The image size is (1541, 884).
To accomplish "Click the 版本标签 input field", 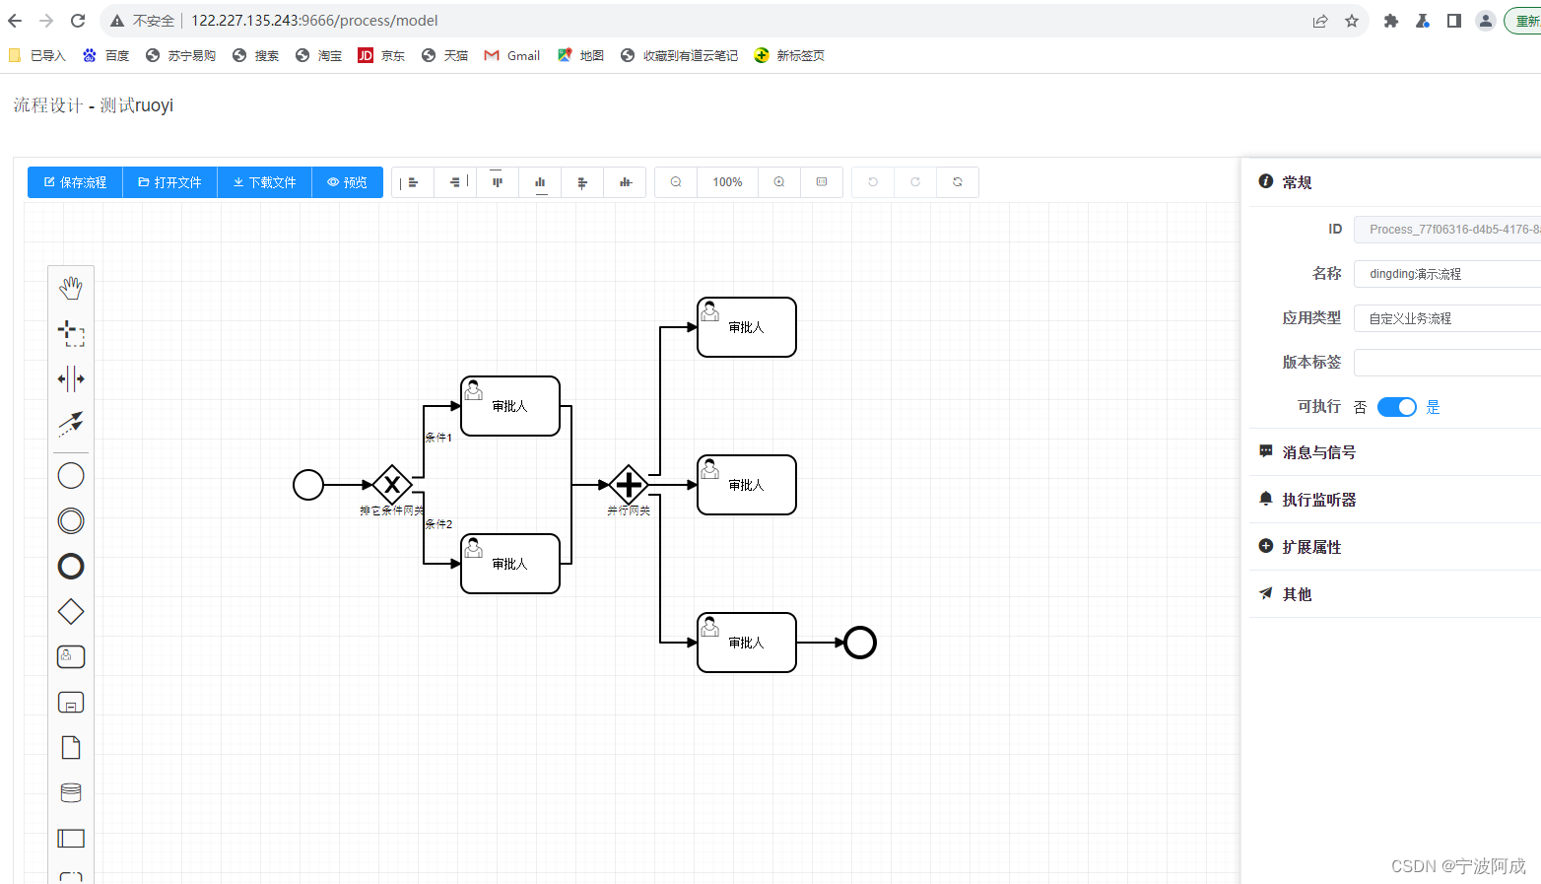I will (1447, 363).
